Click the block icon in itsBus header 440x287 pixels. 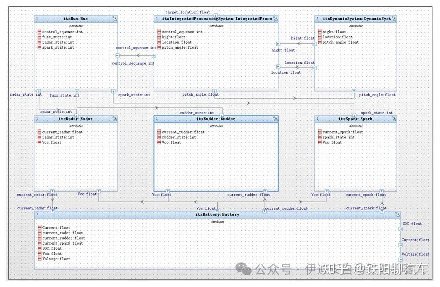pos(115,19)
